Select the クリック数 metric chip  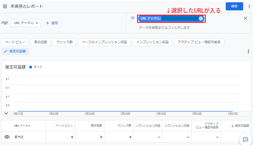coord(65,42)
